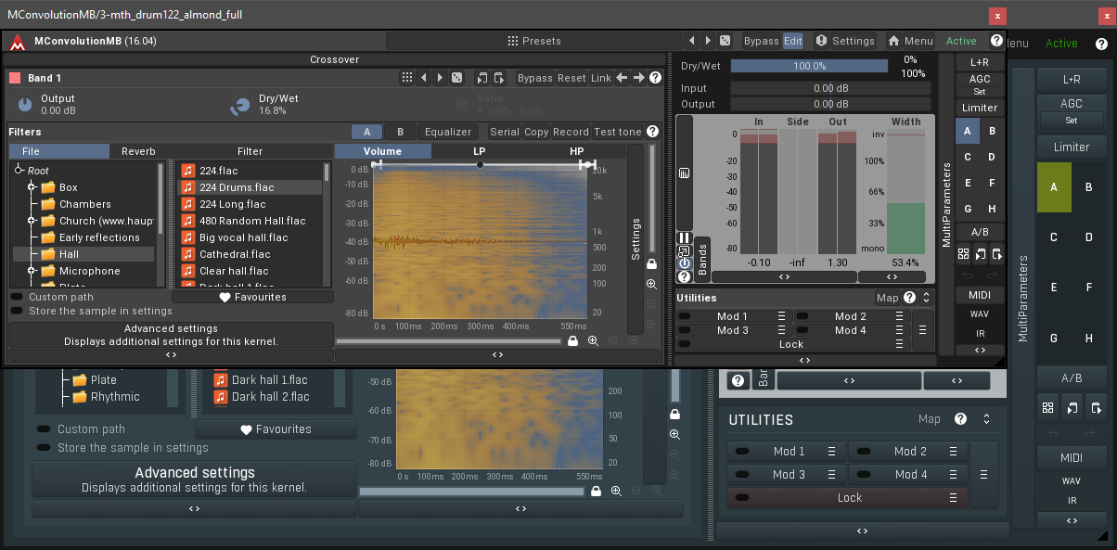This screenshot has height=550, width=1117.
Task: Randomize Band 1 settings with dice icon
Action: (x=456, y=78)
